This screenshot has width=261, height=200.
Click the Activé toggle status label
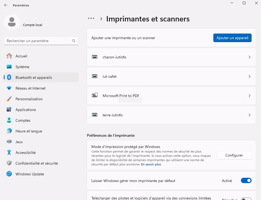(x=227, y=181)
